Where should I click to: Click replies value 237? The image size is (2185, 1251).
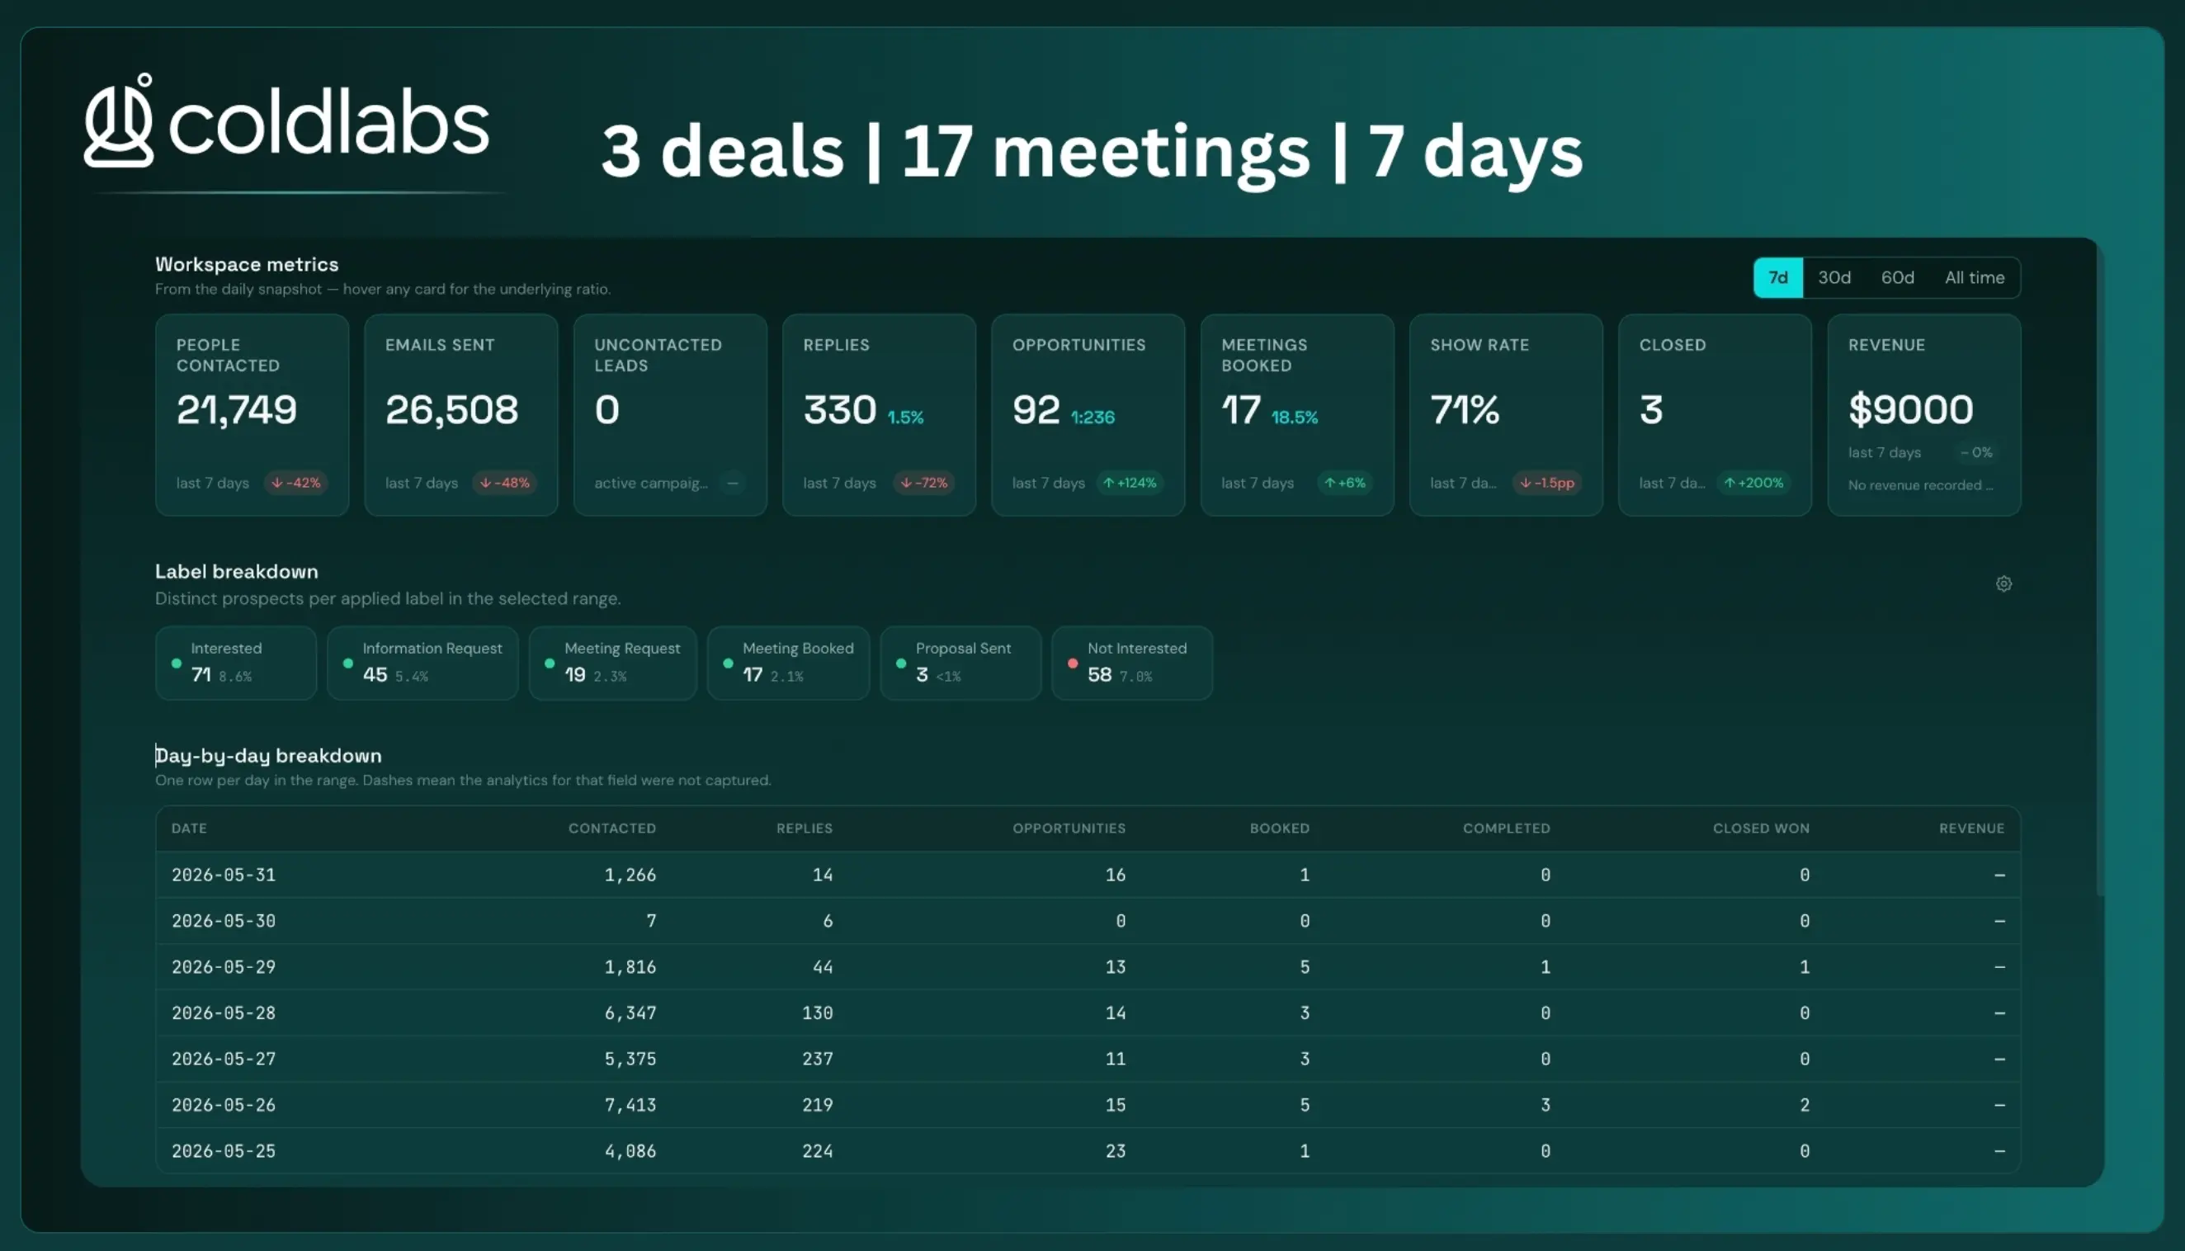817,1059
